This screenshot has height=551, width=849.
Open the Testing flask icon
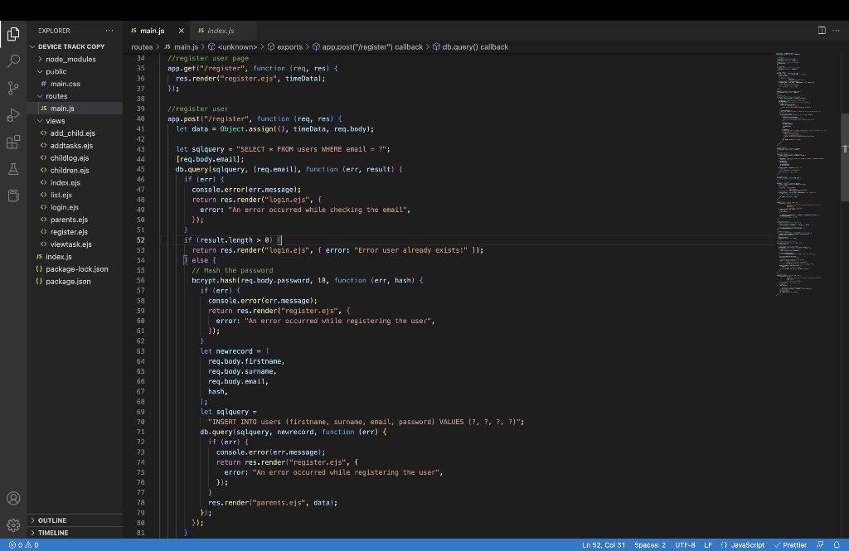point(13,169)
